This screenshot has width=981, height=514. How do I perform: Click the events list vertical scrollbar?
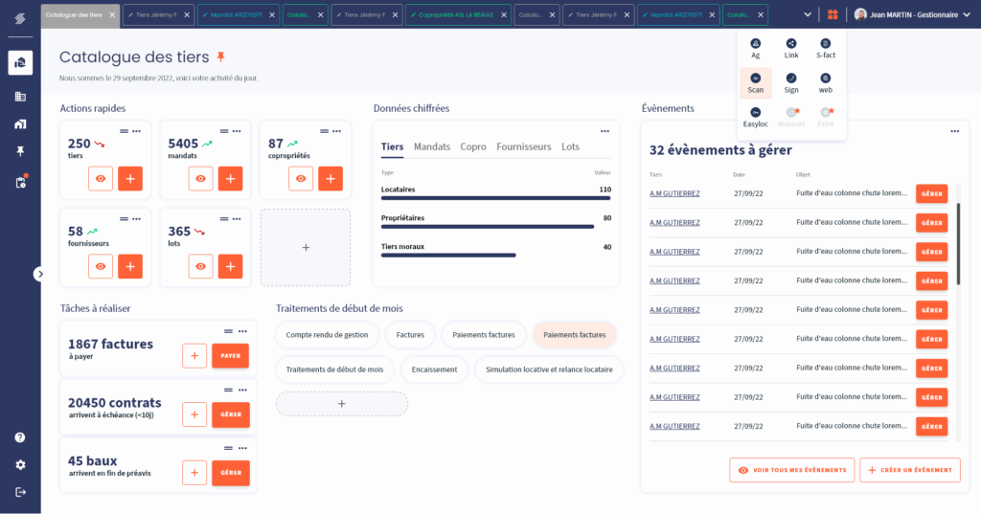click(x=958, y=244)
